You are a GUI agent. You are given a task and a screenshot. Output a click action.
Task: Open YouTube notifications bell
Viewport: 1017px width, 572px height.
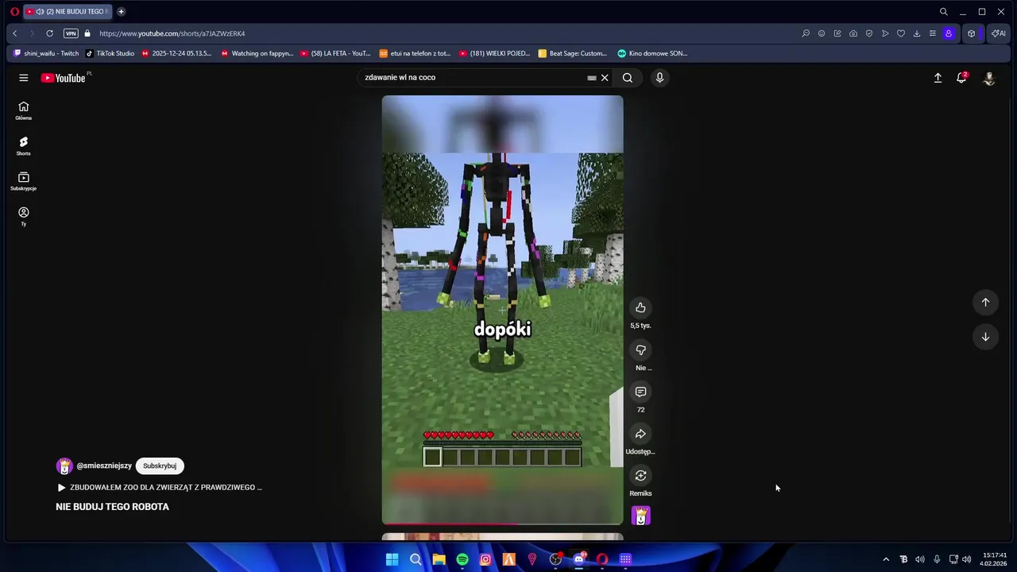[961, 78]
